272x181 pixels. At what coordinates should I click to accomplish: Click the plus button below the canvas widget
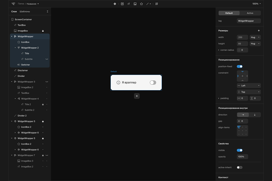coord(137,96)
